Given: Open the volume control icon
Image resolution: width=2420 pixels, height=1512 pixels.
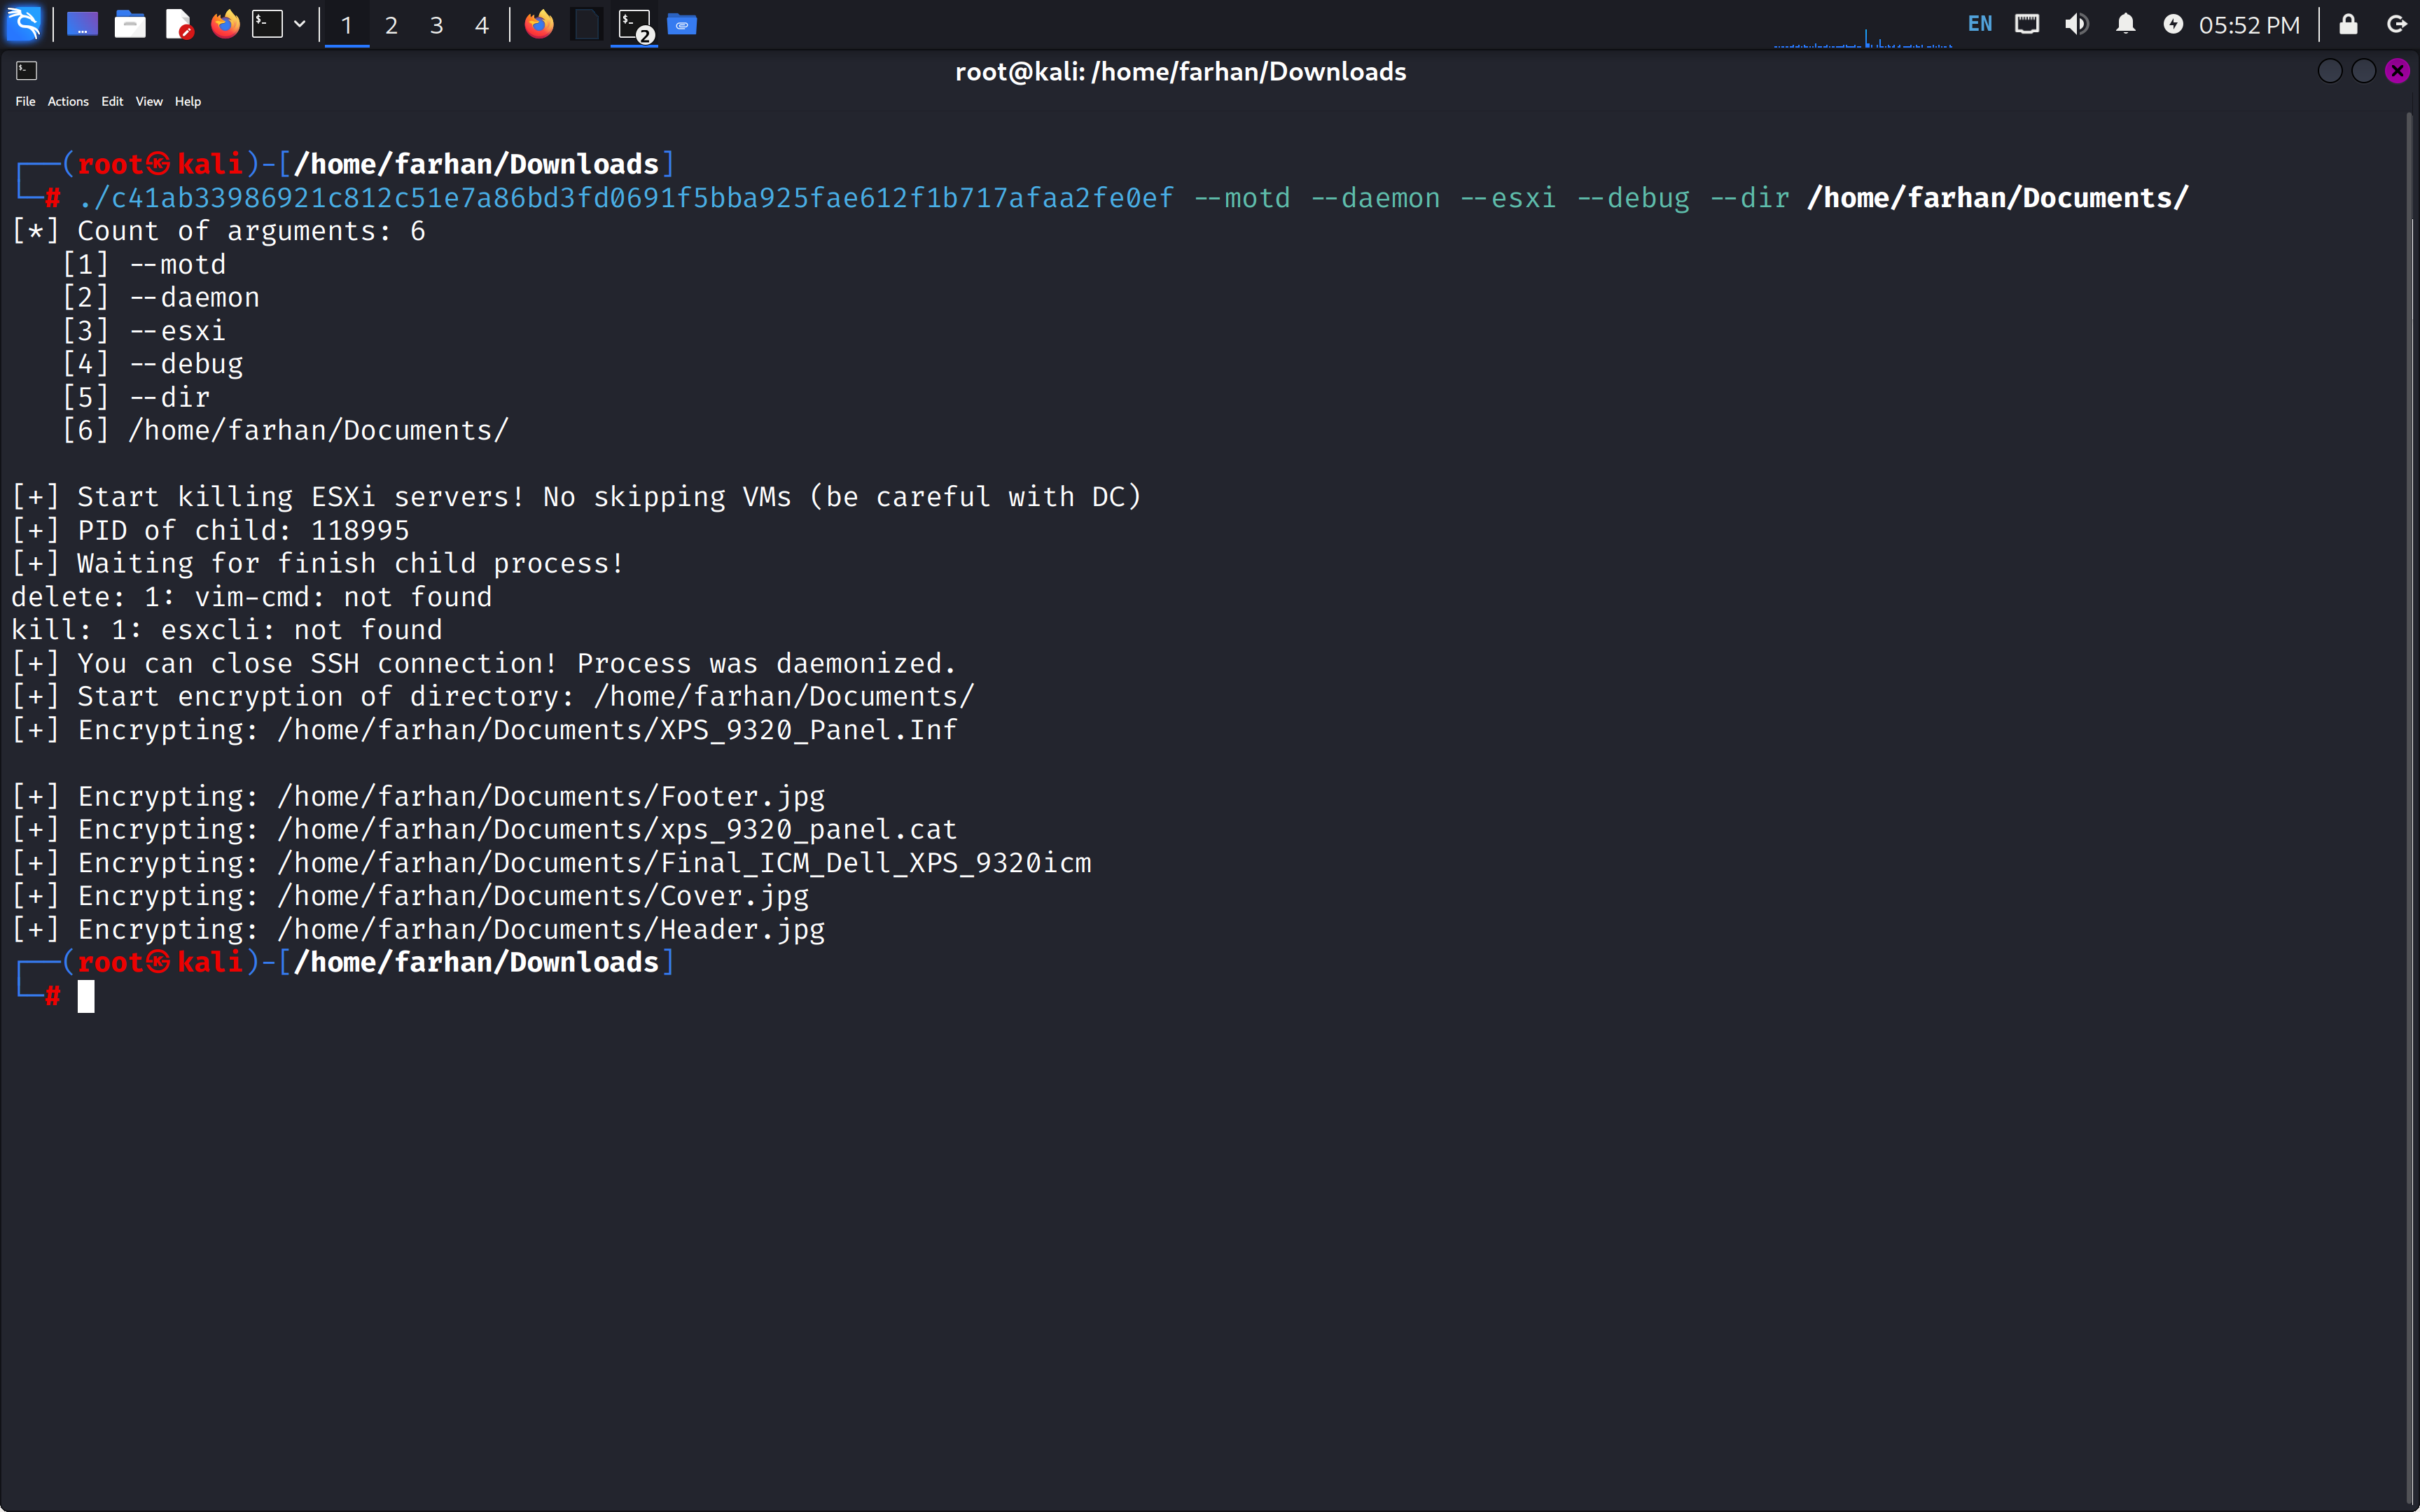Looking at the screenshot, I should 2076,24.
